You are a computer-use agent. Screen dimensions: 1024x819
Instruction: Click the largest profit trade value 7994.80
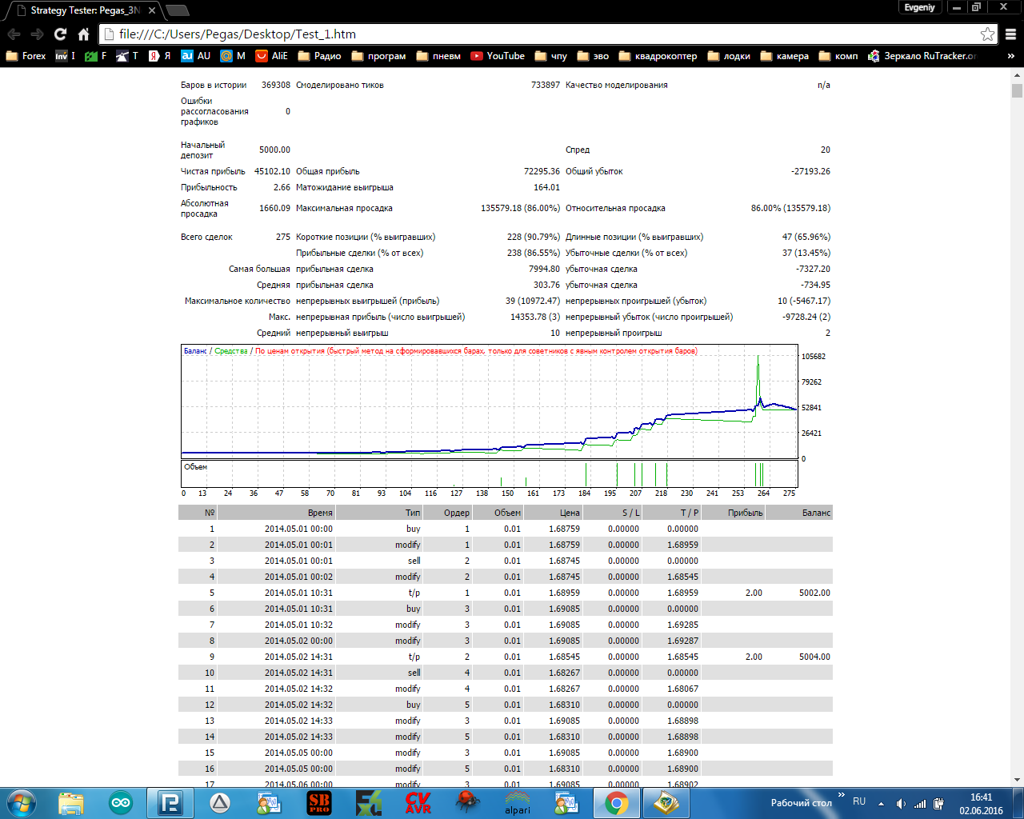pos(544,269)
